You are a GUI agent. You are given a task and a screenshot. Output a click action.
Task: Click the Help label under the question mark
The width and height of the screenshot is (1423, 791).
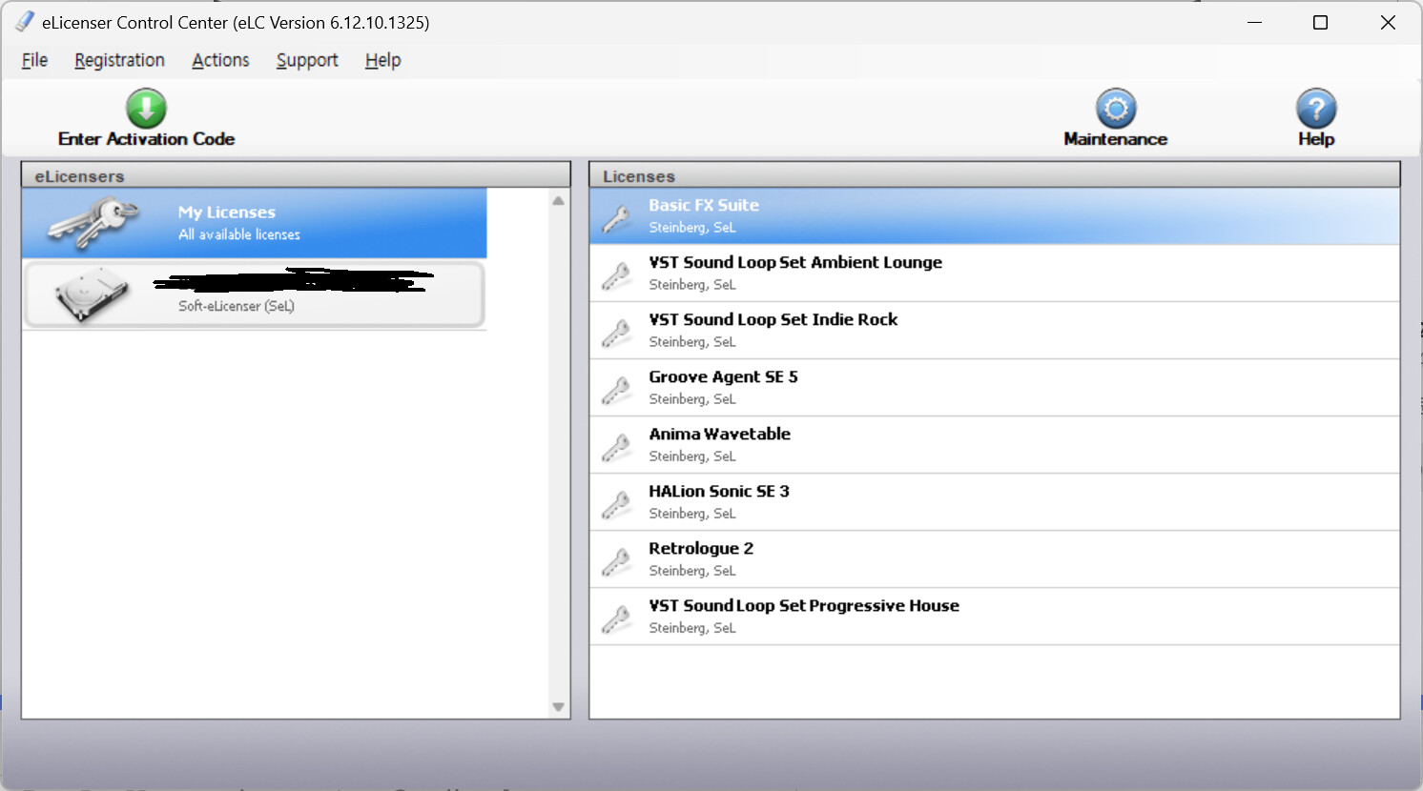(1316, 139)
